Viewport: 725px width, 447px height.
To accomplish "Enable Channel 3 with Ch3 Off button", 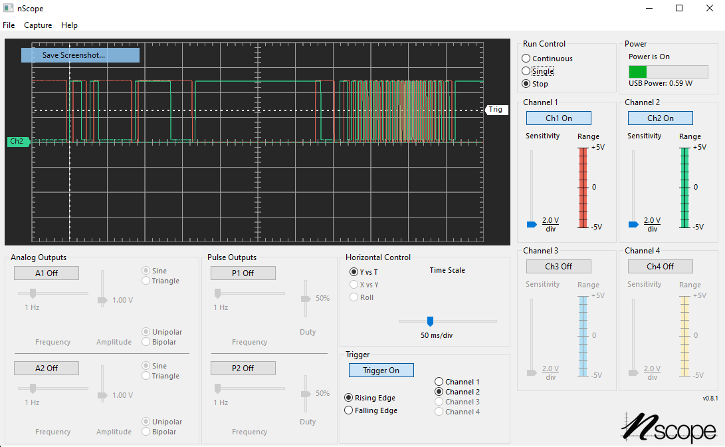I will click(558, 266).
